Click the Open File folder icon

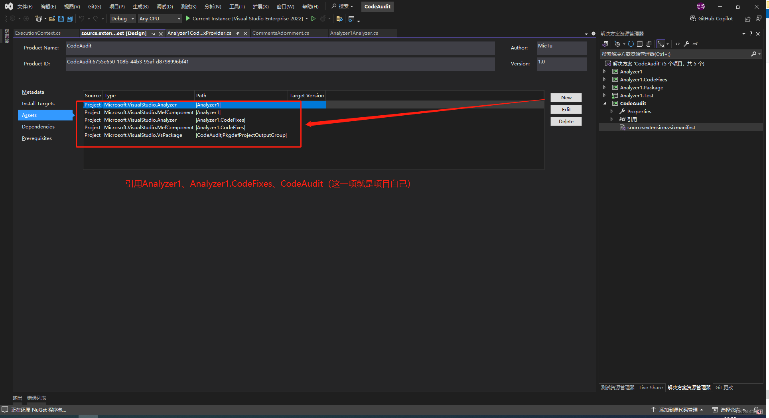coord(52,18)
